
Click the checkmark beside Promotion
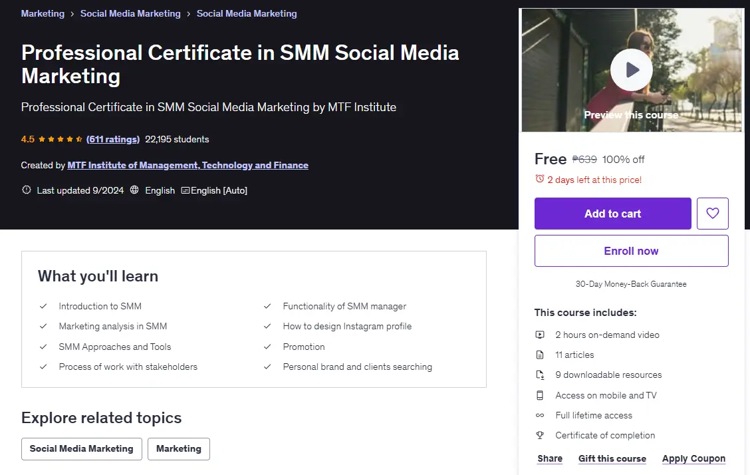point(267,347)
